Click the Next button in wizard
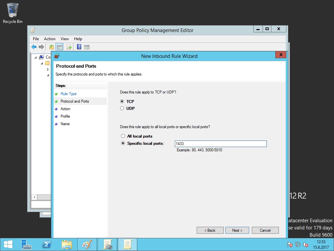 (237, 230)
